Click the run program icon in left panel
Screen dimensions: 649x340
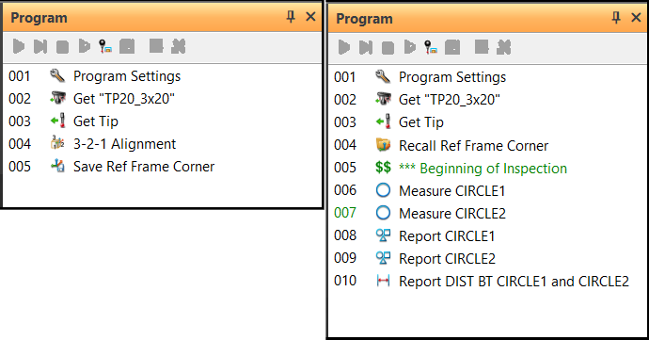coord(19,46)
